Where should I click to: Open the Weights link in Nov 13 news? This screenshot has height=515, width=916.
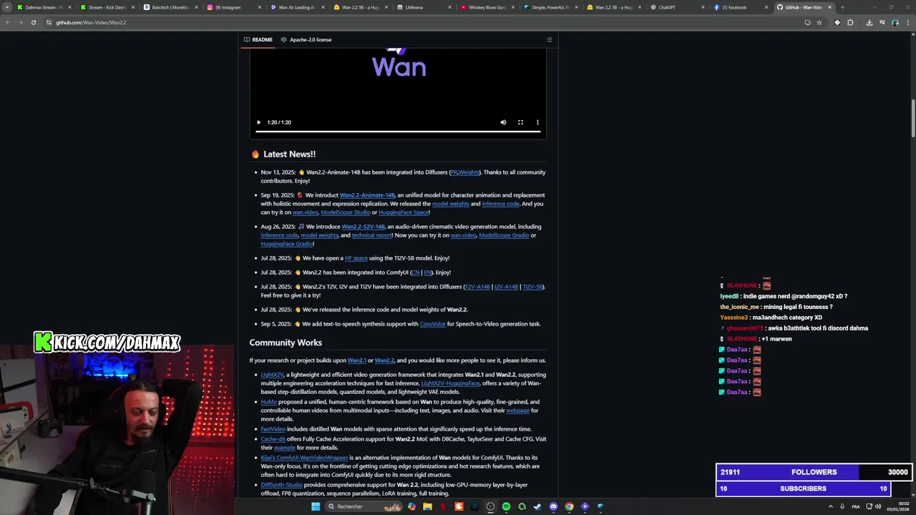(x=469, y=172)
